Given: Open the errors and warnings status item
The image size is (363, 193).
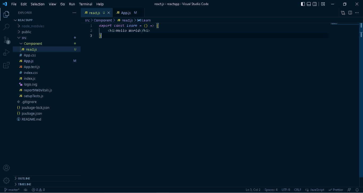Looking at the screenshot, I should [38, 190].
